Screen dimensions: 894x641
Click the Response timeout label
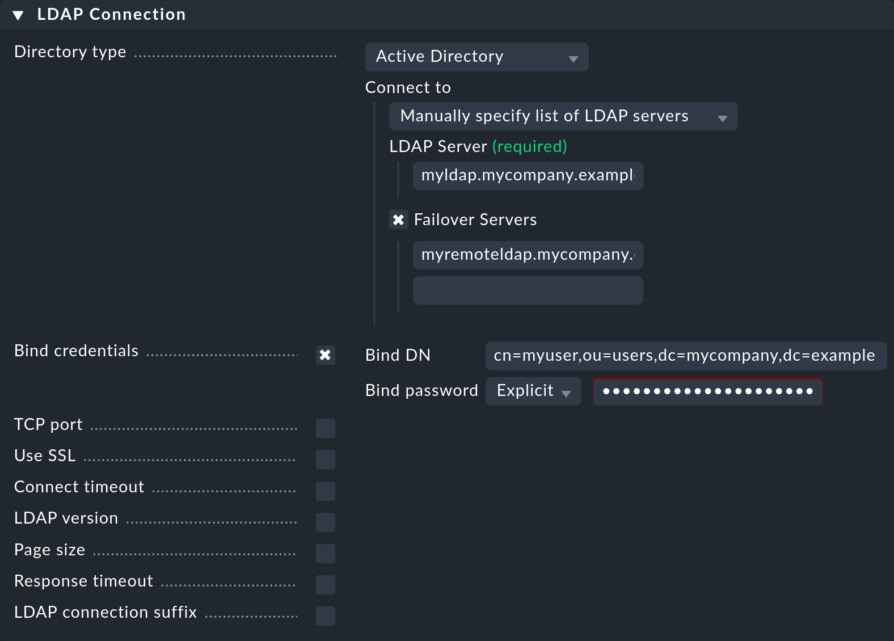84,581
